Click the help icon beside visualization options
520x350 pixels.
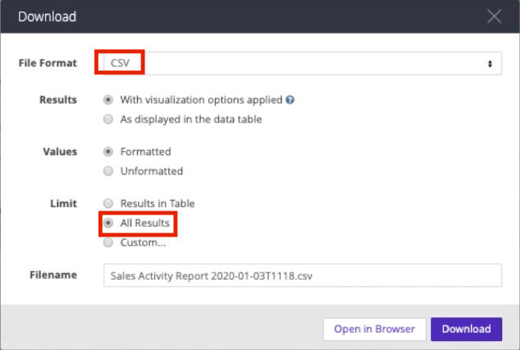290,100
